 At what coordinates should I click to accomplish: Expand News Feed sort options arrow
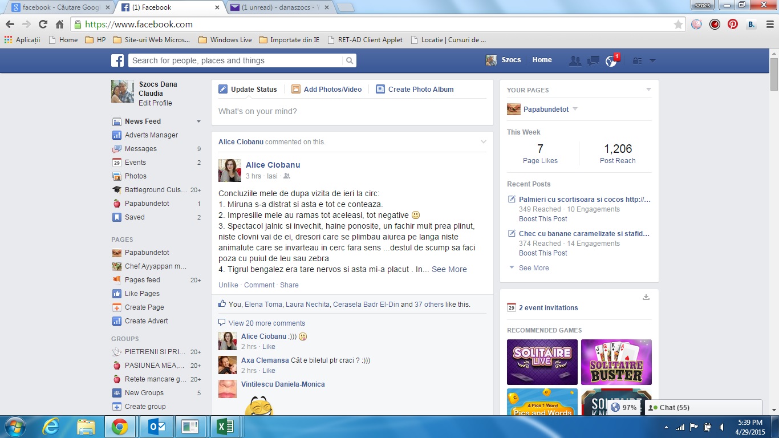tap(198, 121)
